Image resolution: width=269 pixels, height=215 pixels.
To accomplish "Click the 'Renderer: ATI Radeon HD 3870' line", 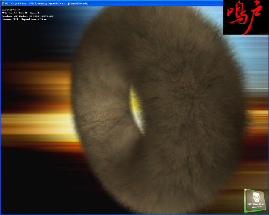I will point(27,16).
